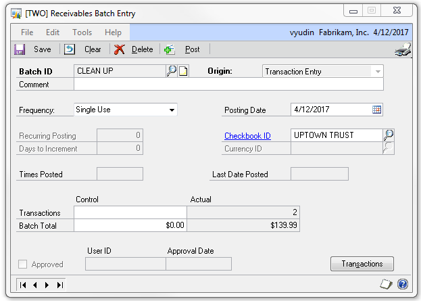The width and height of the screenshot is (421, 301).
Task: Open the File menu
Action: click(27, 32)
